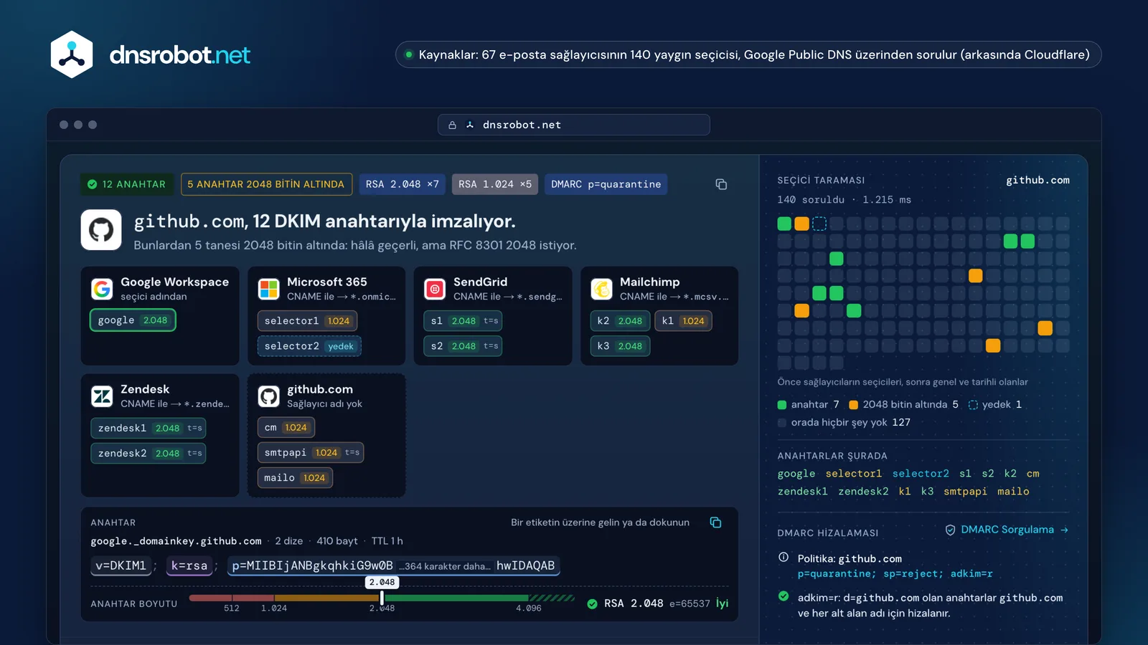Click the 5 ANAHTAR 2048 BİTİN ALTINDA badge
Viewport: 1148px width, 645px height.
tap(266, 184)
